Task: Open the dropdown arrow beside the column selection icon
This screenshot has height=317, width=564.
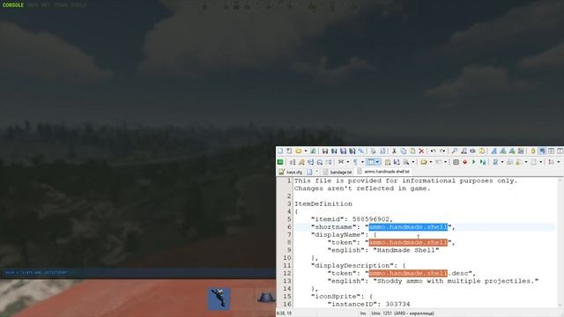Action: coord(377,162)
